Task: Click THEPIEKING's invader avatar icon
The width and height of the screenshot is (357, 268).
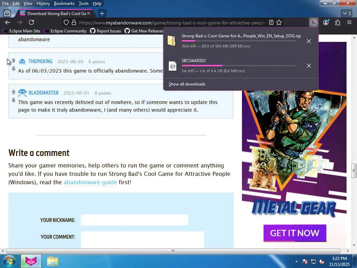Action: (x=22, y=61)
